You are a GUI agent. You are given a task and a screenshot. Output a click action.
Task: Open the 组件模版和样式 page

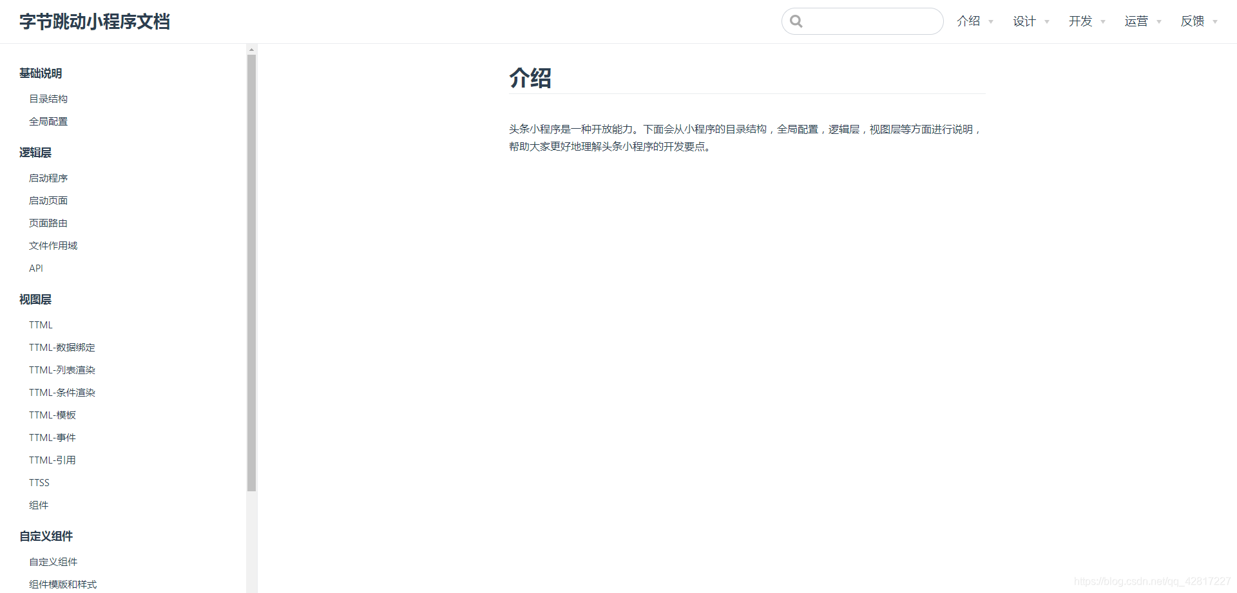[x=62, y=584]
